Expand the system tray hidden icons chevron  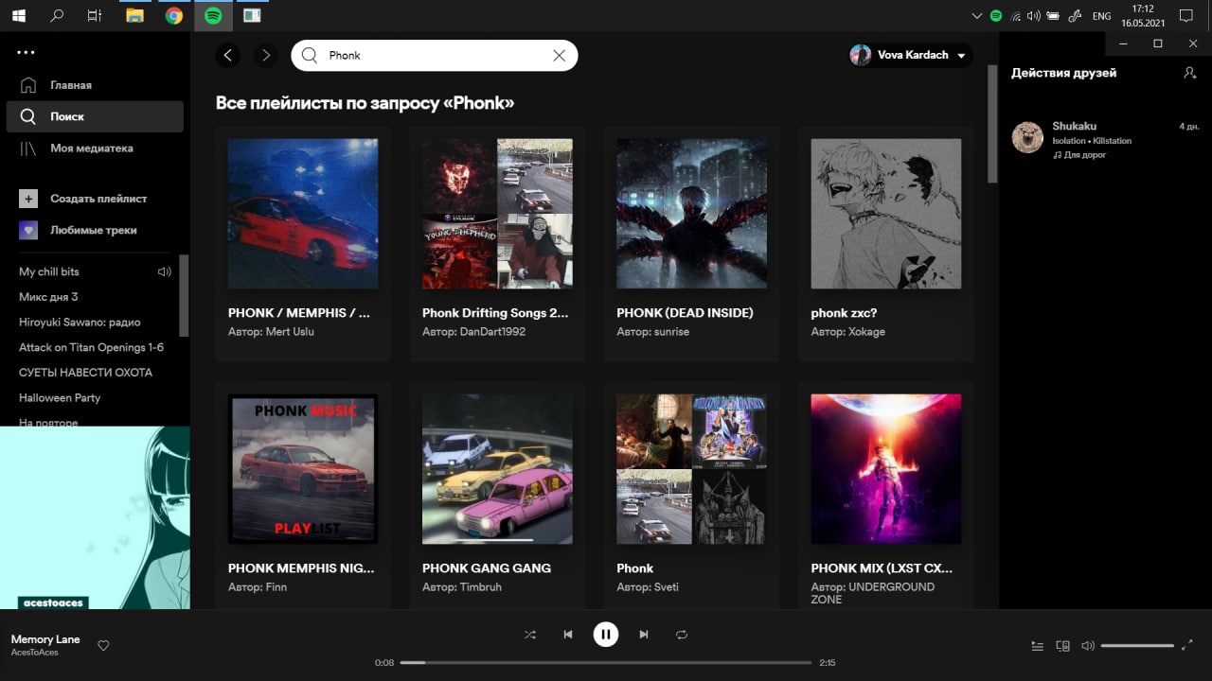point(977,16)
